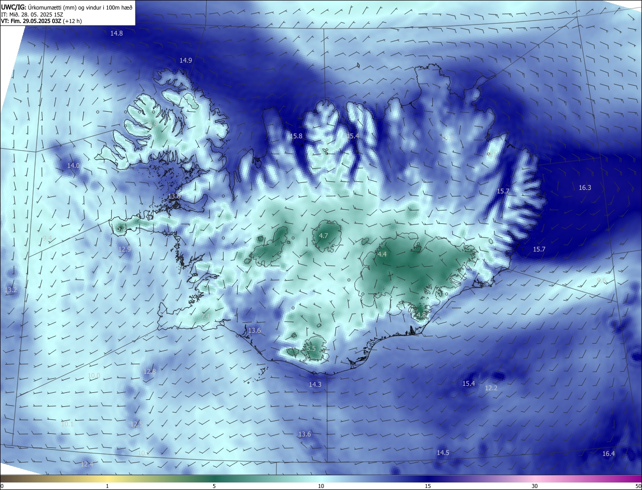The width and height of the screenshot is (642, 490).
Task: Click the 0 tick on the color scale
Action: tap(2, 486)
